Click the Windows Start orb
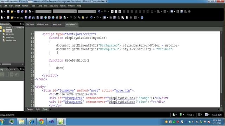 [x=2, y=122]
